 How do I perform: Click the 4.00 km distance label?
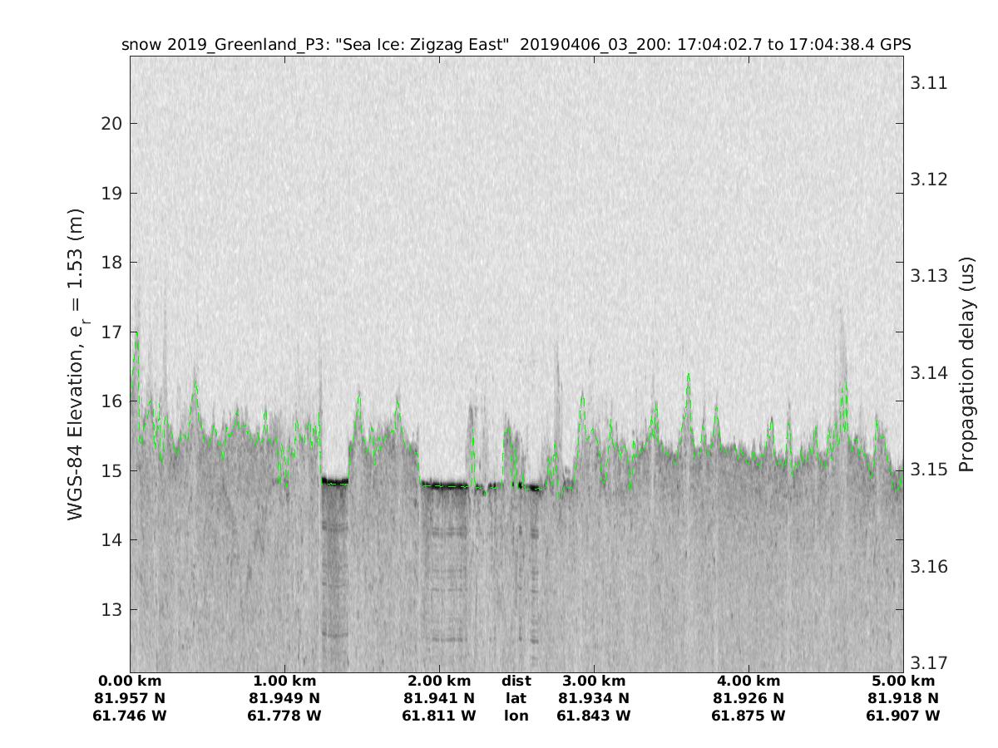click(x=748, y=682)
